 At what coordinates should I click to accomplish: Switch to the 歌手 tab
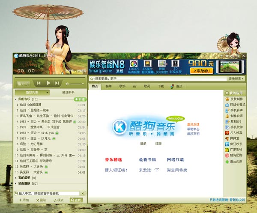coord(122,87)
